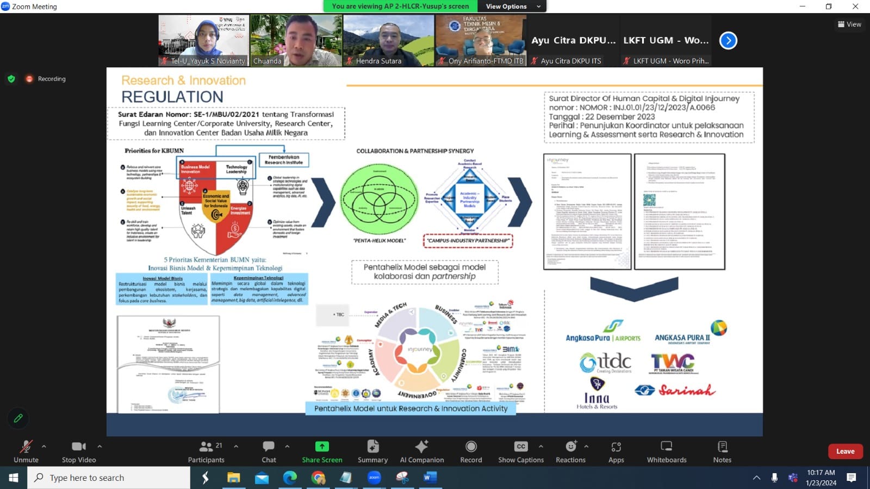Show next participants with the blue arrow
The width and height of the screenshot is (870, 489).
pyautogui.click(x=728, y=40)
